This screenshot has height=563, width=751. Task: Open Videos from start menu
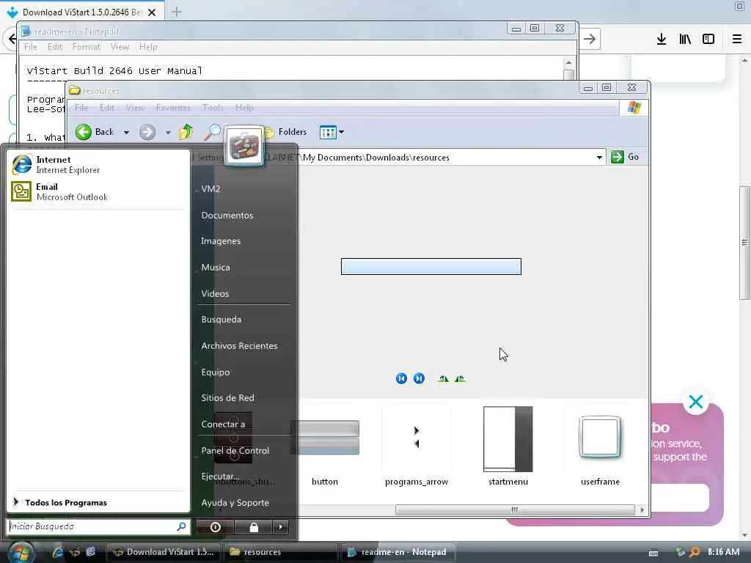point(215,293)
